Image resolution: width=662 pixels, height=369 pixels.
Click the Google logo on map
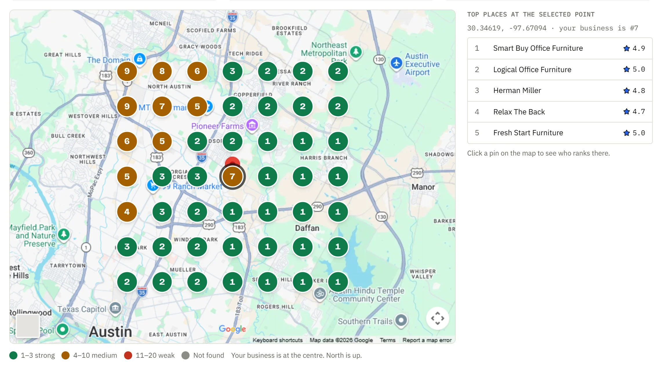[232, 329]
